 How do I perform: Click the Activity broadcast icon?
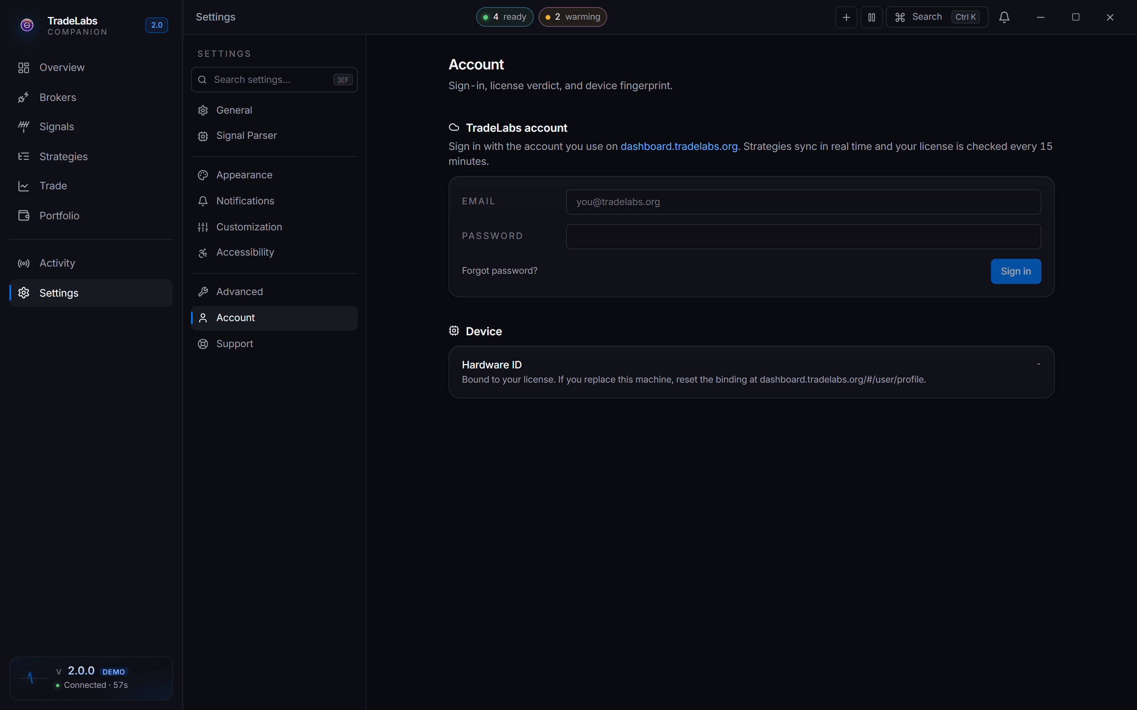24,263
